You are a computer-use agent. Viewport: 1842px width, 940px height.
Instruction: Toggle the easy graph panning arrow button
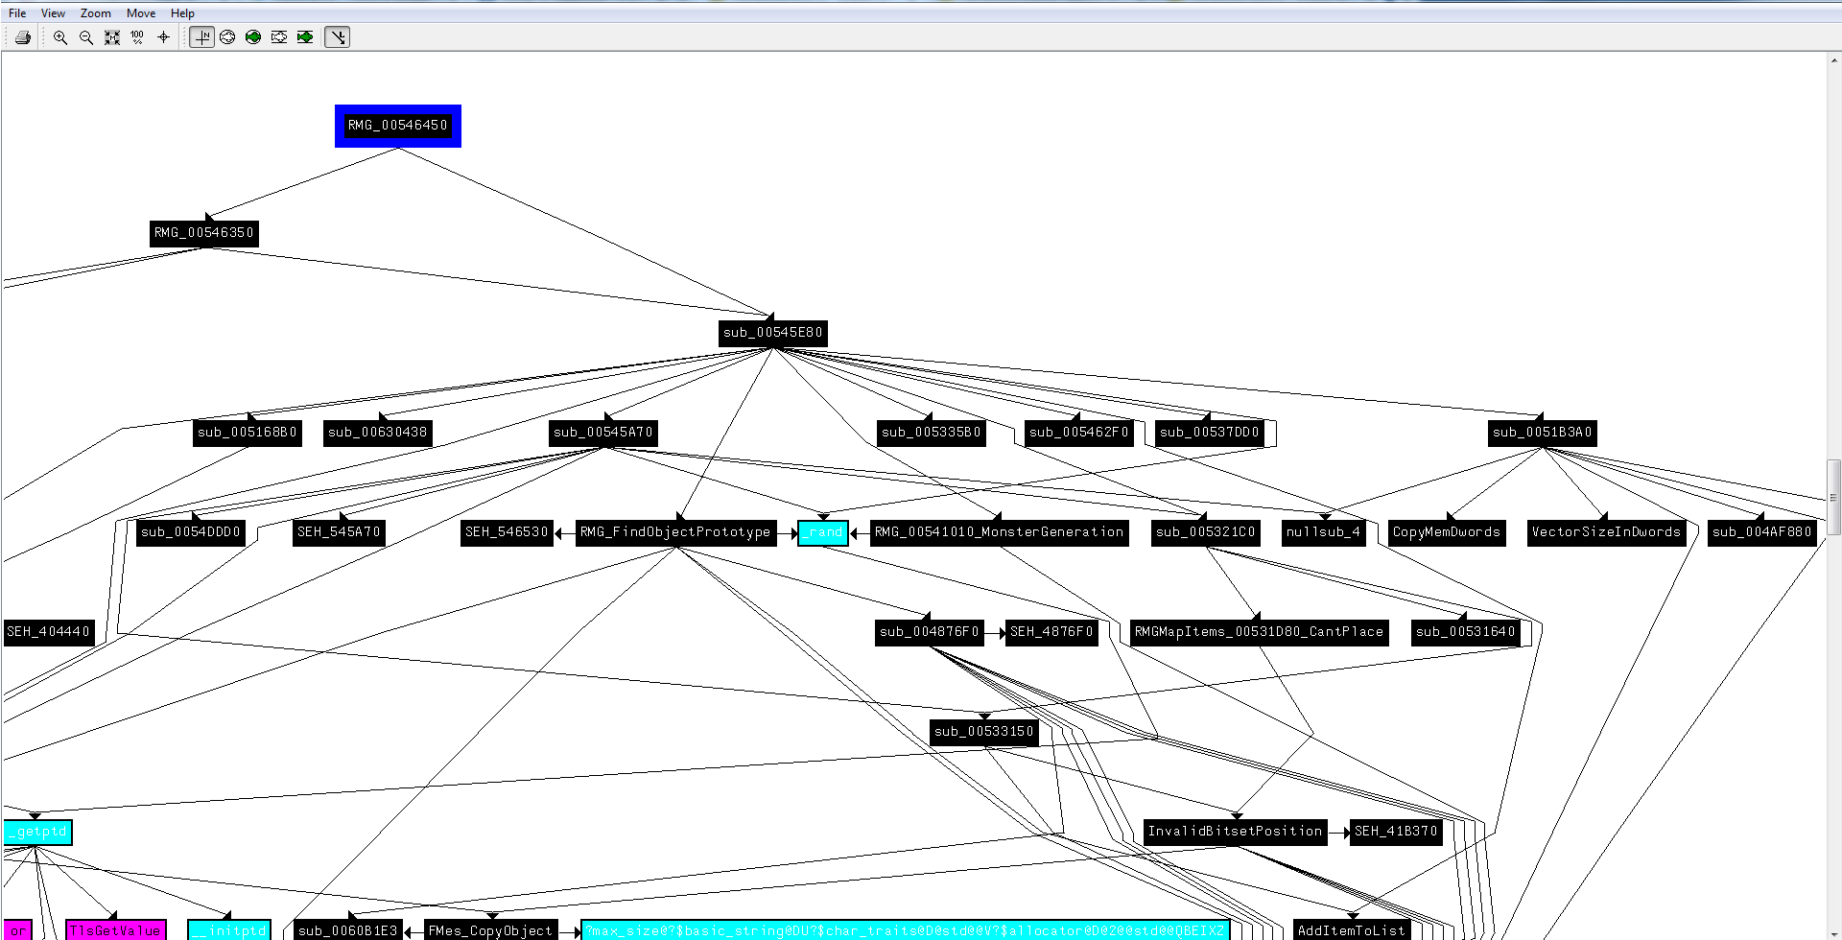[338, 37]
